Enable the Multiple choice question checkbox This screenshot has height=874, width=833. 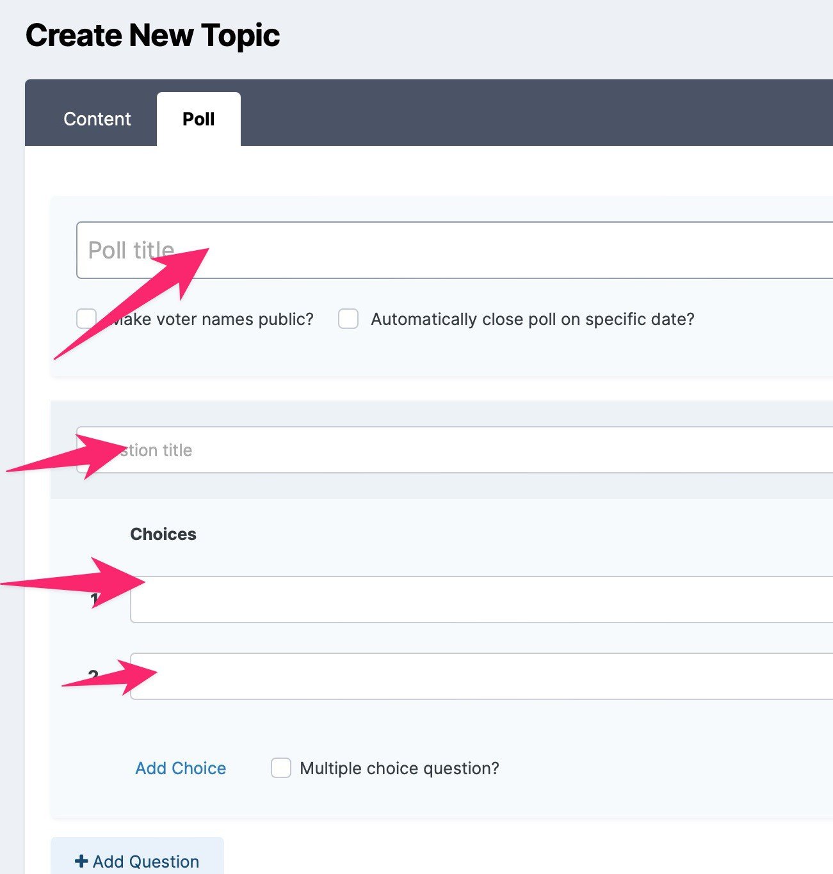click(281, 768)
